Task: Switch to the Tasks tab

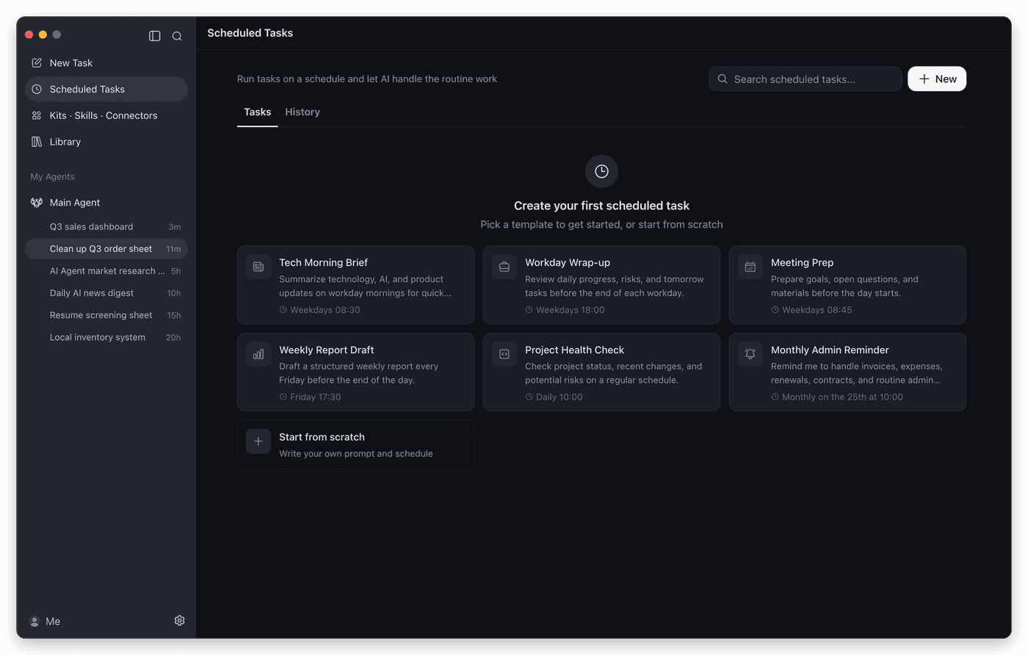Action: tap(258, 112)
